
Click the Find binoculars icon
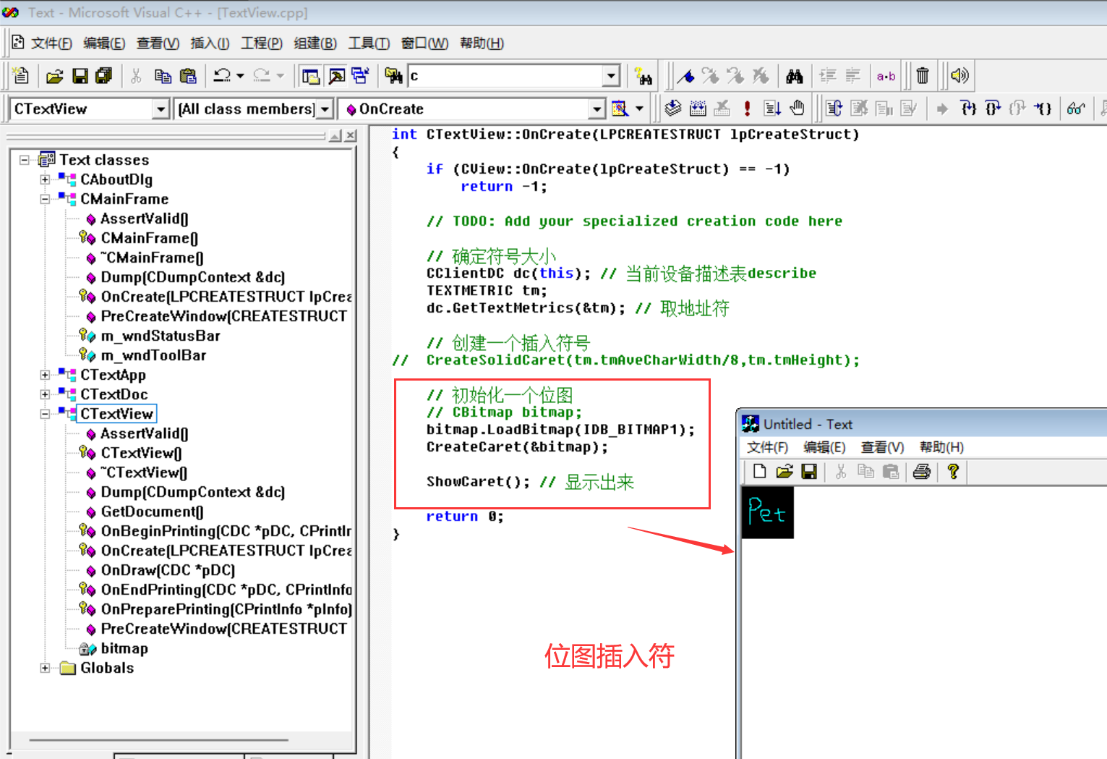795,75
